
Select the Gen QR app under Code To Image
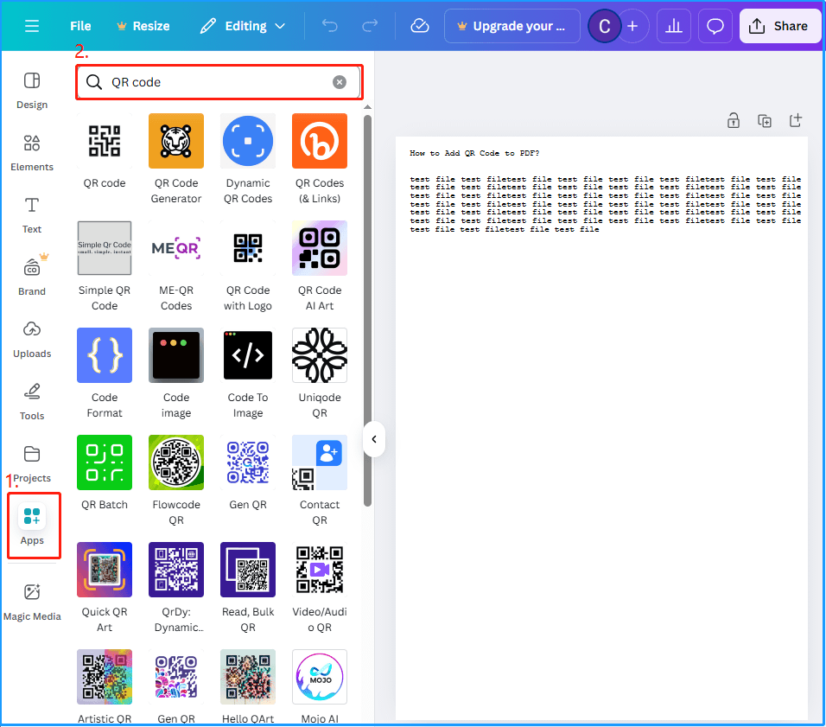click(248, 474)
